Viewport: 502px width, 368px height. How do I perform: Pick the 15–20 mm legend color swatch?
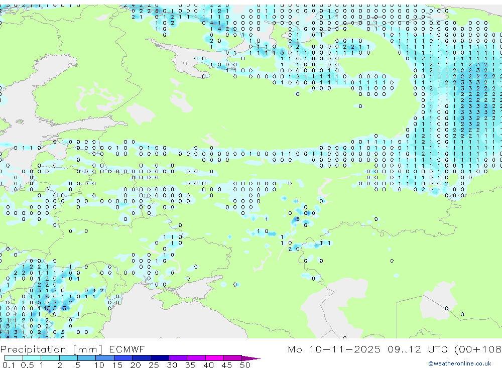pyautogui.click(x=123, y=358)
